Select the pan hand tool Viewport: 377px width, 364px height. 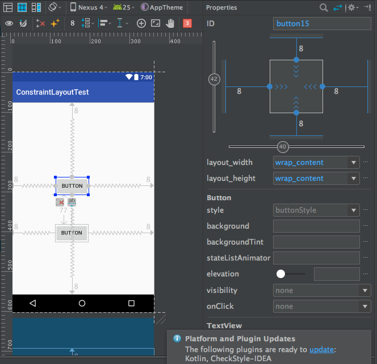click(x=170, y=23)
